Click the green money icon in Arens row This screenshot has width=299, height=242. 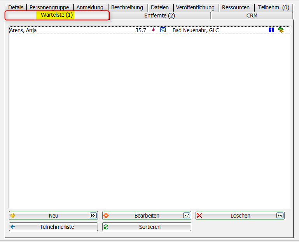[281, 30]
